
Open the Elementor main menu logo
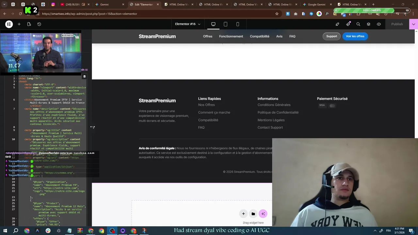point(9,24)
